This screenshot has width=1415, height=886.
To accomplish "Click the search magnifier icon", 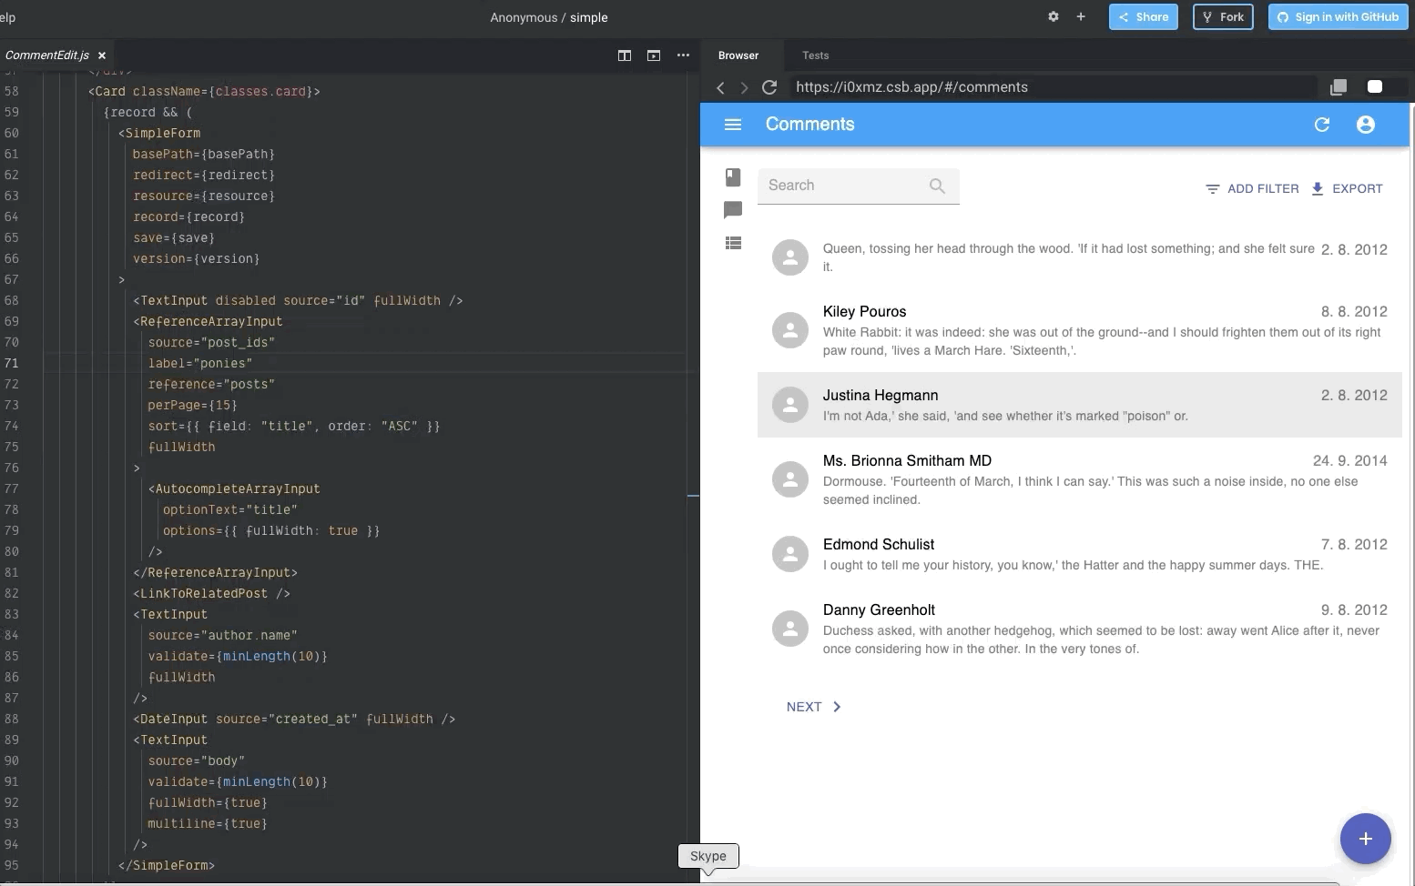I will click(x=937, y=186).
